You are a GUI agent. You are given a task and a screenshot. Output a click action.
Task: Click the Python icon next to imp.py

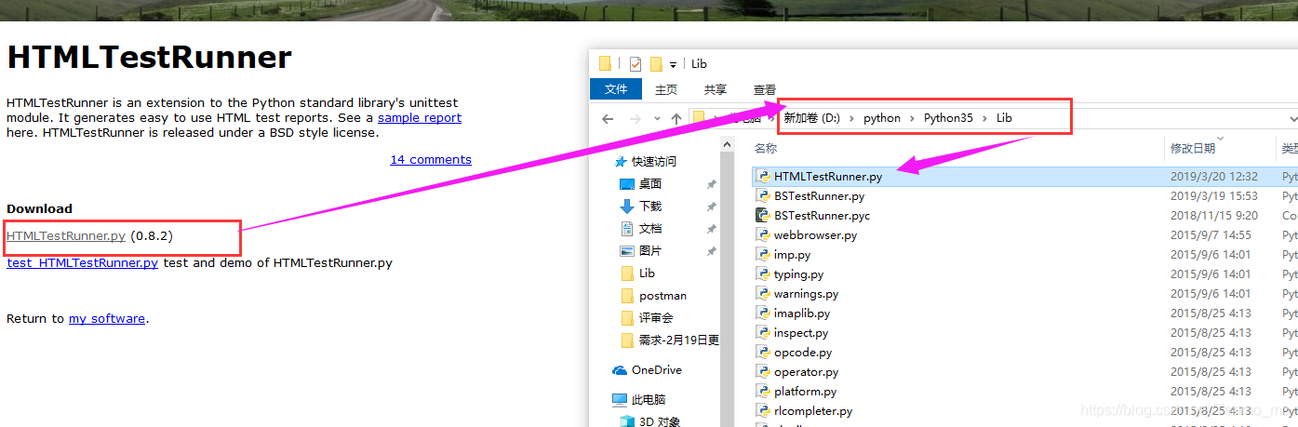coord(763,255)
